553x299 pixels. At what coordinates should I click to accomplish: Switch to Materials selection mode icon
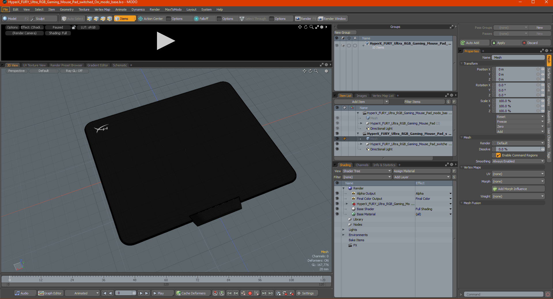click(x=109, y=19)
